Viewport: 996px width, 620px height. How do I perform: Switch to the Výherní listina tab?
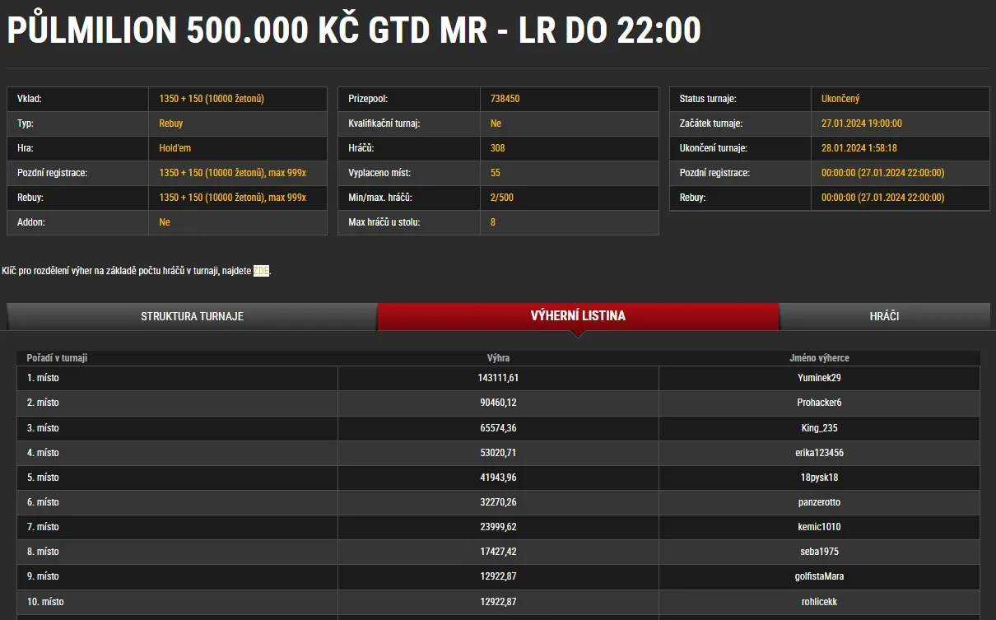[x=578, y=316]
